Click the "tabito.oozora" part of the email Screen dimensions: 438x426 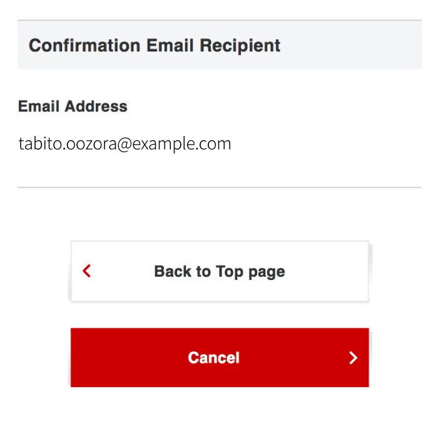click(x=64, y=144)
